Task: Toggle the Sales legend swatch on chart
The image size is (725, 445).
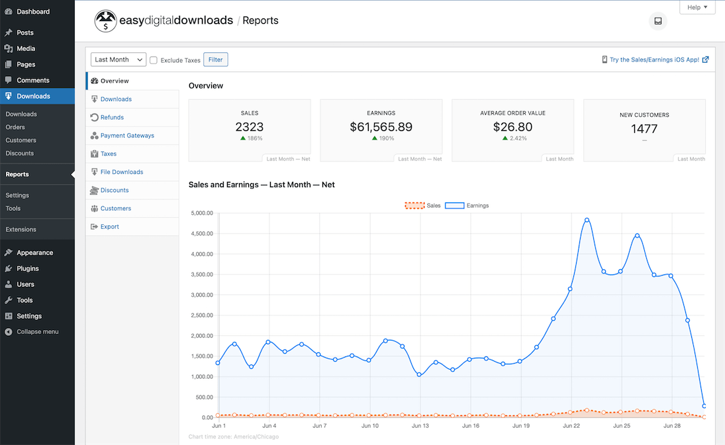Action: (x=414, y=206)
